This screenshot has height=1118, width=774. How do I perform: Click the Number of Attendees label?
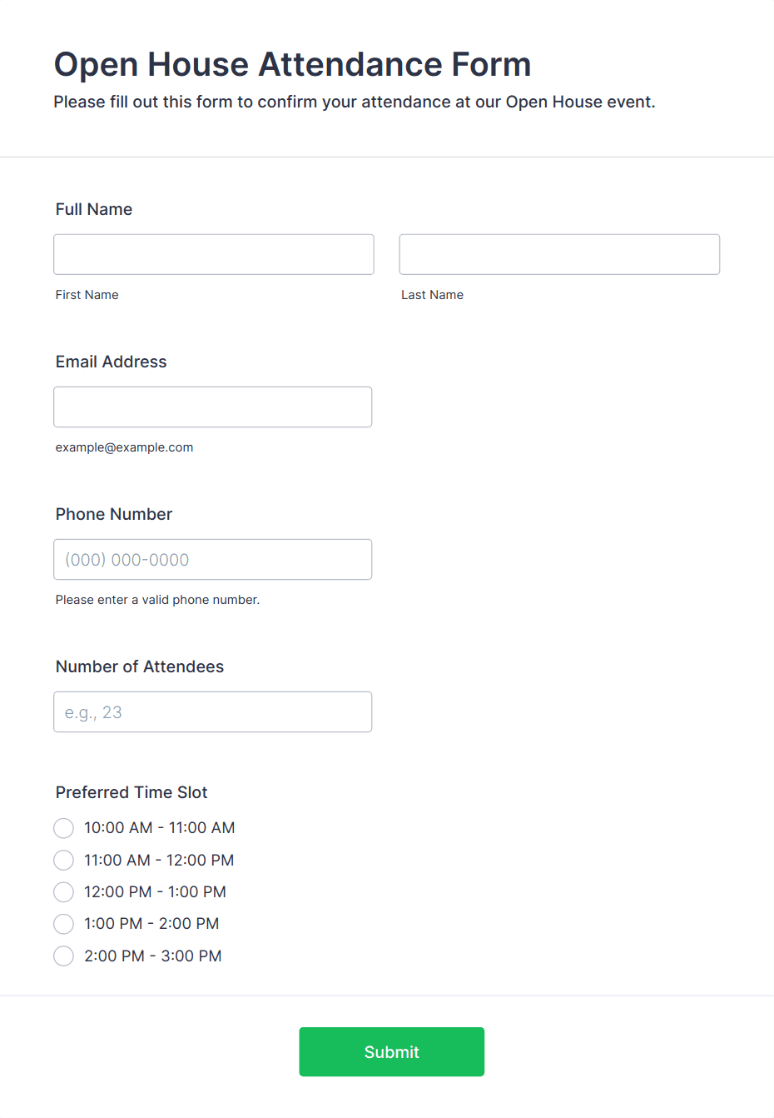[x=140, y=666]
